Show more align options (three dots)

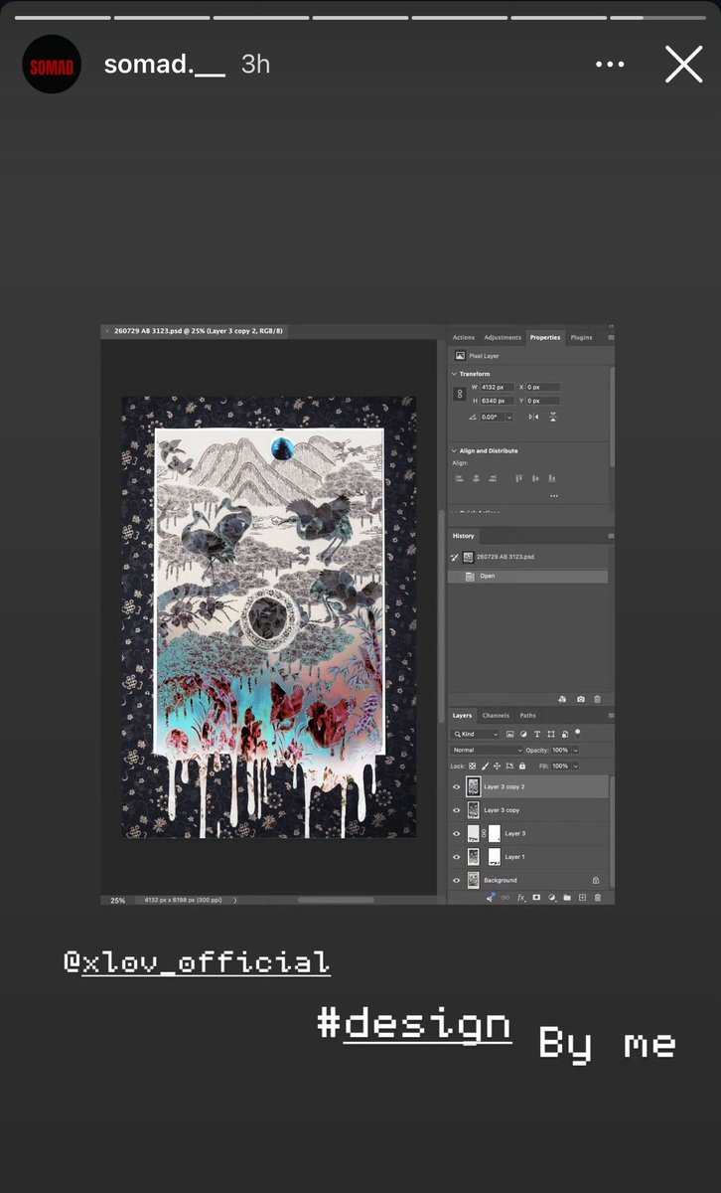(x=553, y=496)
